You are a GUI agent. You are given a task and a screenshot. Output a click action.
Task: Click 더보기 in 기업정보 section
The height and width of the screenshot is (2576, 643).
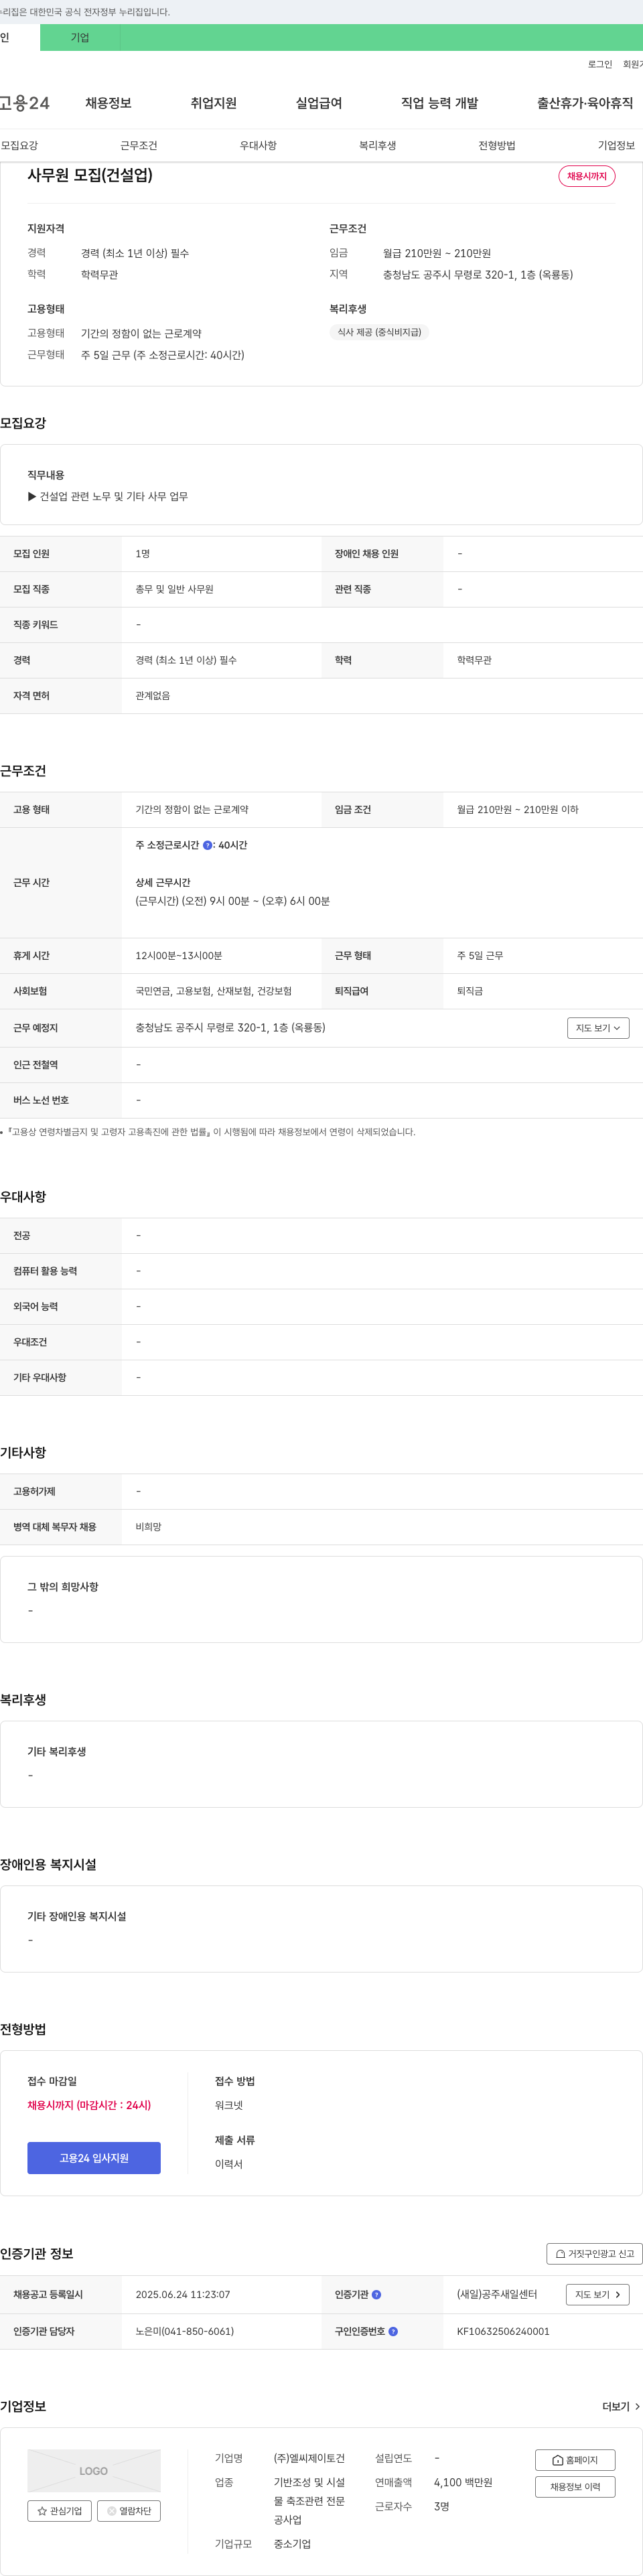621,2407
